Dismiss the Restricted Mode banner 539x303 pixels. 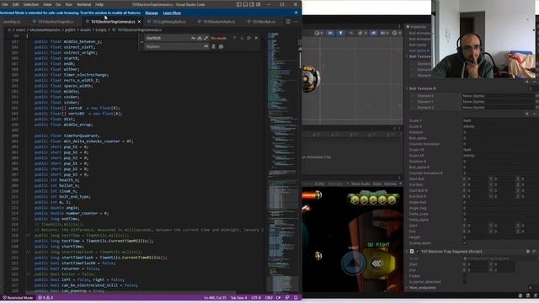click(x=296, y=13)
